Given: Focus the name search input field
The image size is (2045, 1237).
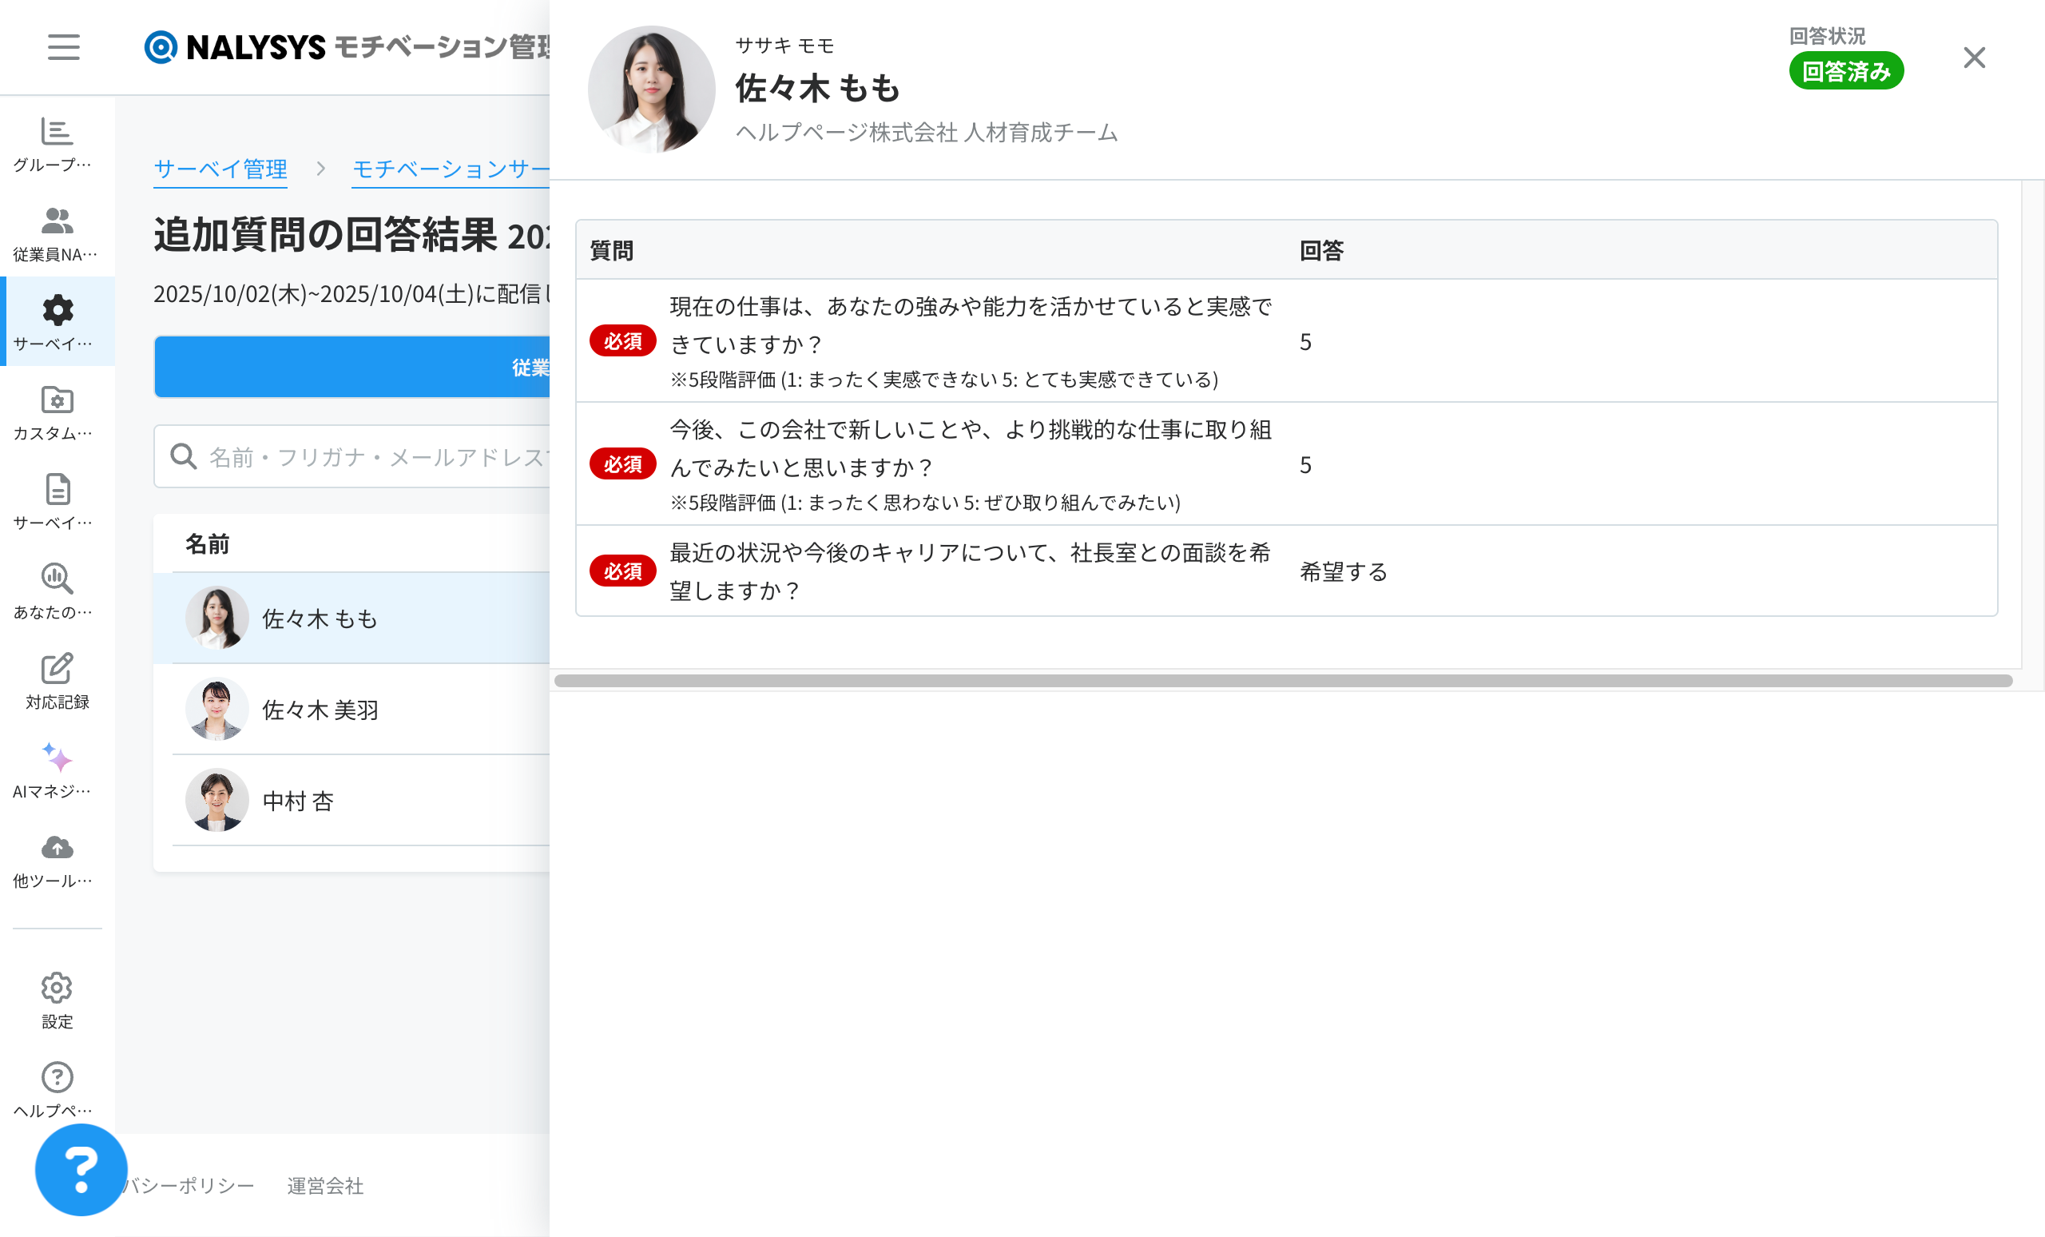Looking at the screenshot, I should (x=374, y=456).
